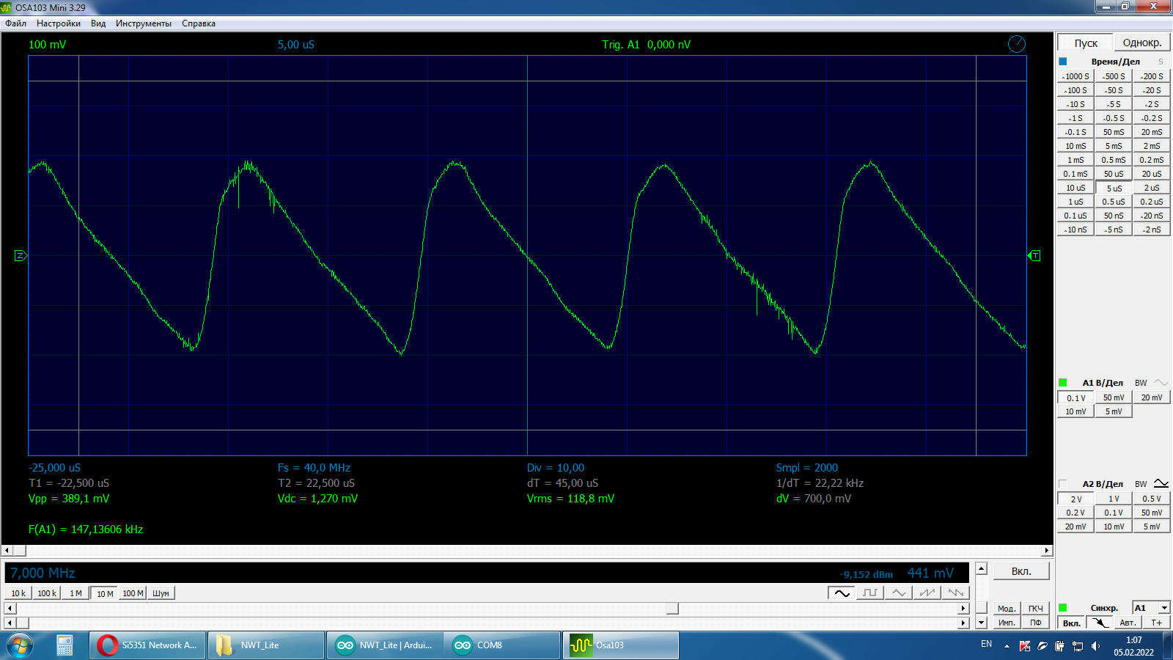Click the volume tray icon
This screenshot has height=660, width=1173.
(1095, 646)
